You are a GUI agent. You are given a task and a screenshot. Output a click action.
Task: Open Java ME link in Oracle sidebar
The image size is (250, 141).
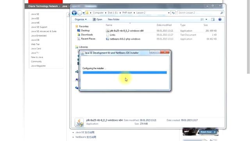[35, 23]
